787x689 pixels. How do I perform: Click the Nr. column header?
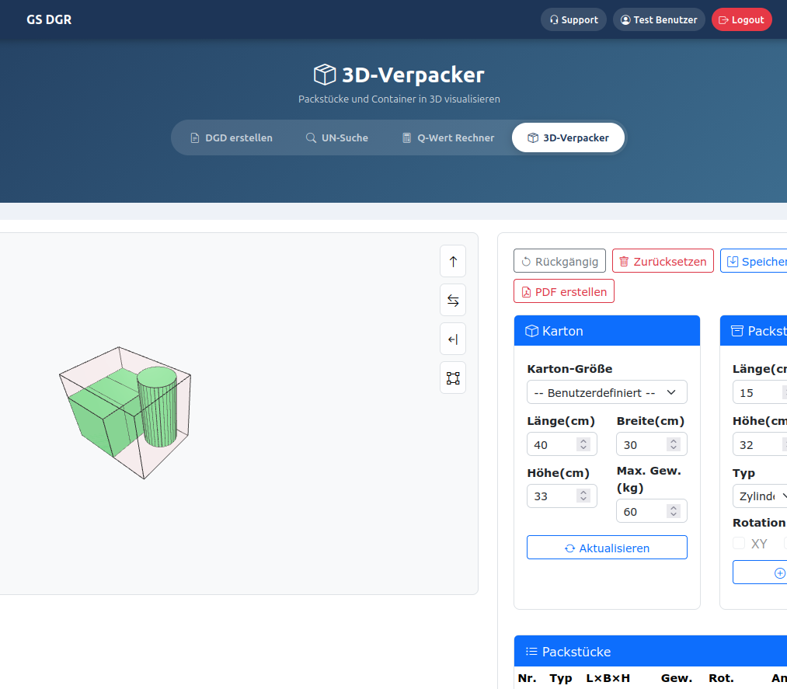click(x=527, y=678)
